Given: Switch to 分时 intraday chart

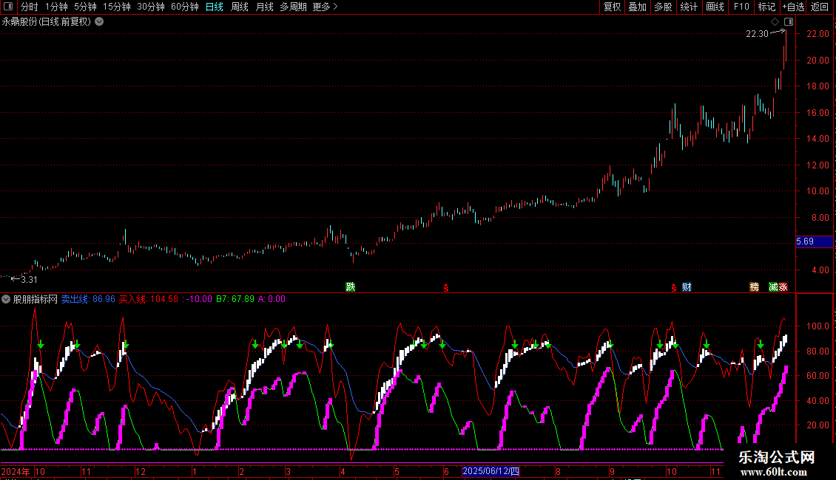Looking at the screenshot, I should (30, 7).
